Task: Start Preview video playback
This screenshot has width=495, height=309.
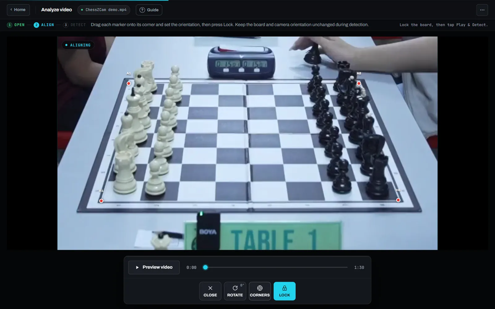Action: (x=154, y=267)
